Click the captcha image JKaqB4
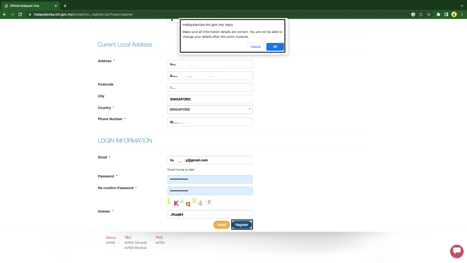Screen dimensions: 467x263 185,202
